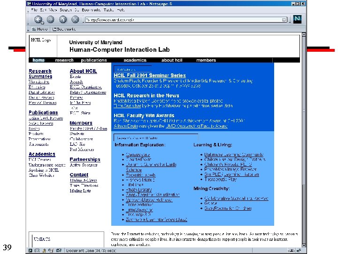This screenshot has height=254, width=338.
Task: Expand the URL bar history dropdown
Action: (284, 20)
